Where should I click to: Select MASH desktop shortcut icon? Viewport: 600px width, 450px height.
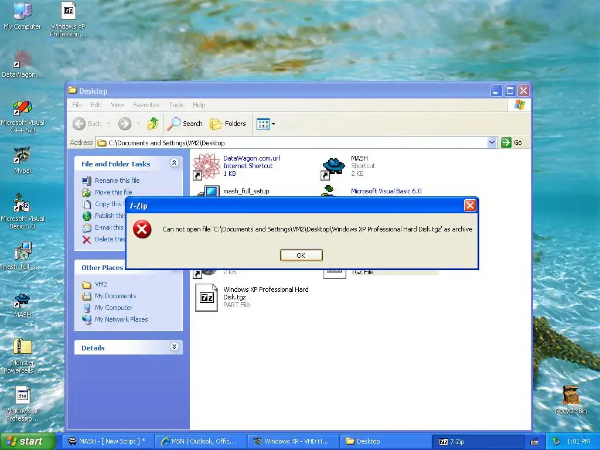[22, 305]
